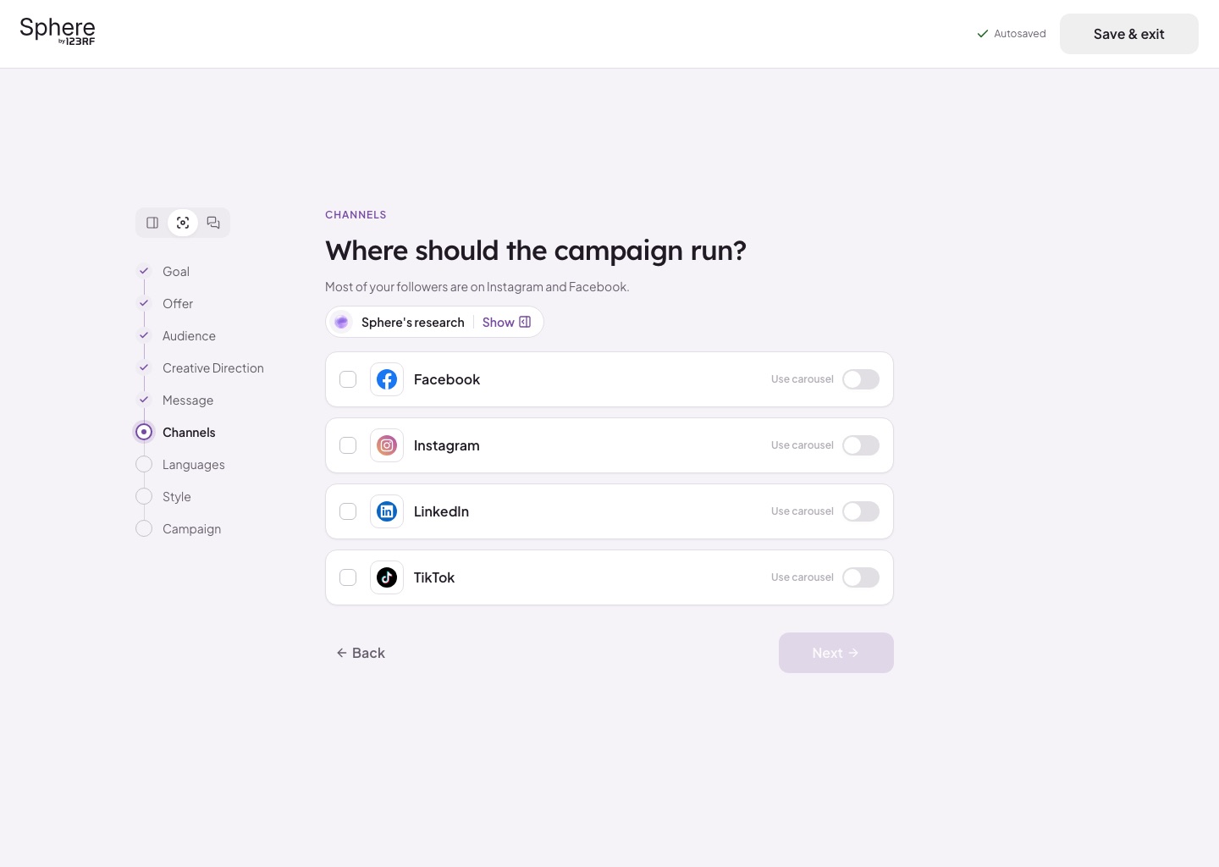Turn on Use carousel for LinkedIn

[861, 511]
